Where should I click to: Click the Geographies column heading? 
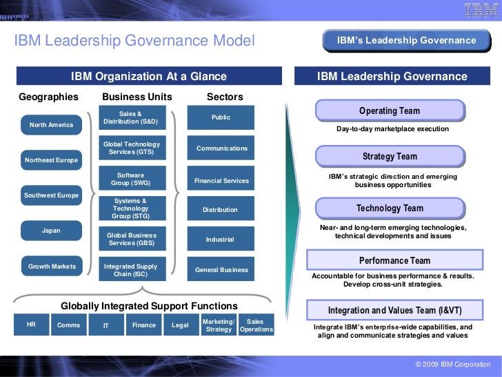(x=48, y=97)
